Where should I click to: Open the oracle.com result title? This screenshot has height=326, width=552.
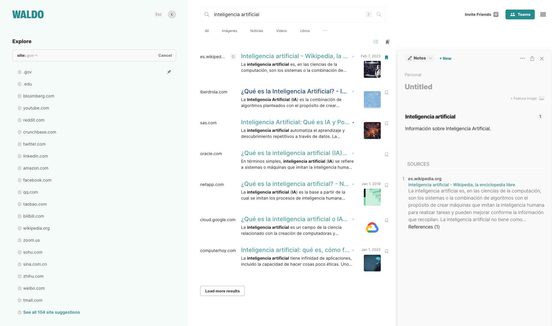(294, 153)
